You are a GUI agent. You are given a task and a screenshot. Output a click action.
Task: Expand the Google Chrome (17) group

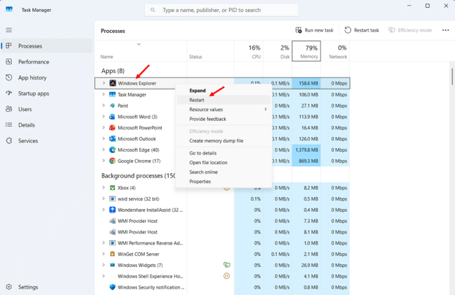tap(104, 161)
